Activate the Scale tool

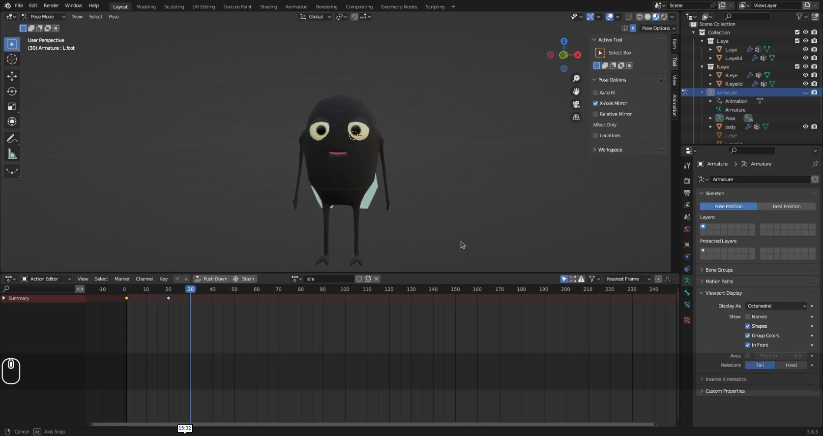pyautogui.click(x=12, y=107)
